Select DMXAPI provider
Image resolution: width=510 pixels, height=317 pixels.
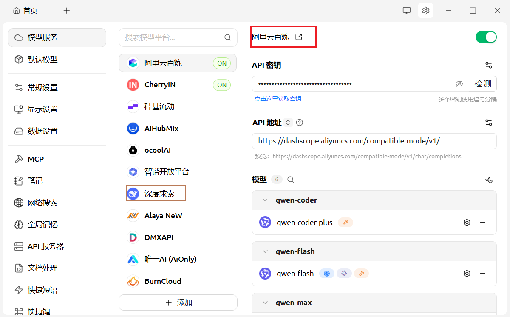pos(178,237)
